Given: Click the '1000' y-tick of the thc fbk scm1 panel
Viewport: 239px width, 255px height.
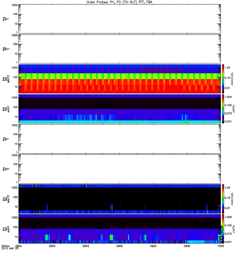Looking at the screenshot, I should [14, 218].
